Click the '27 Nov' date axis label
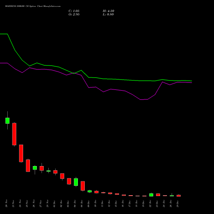This screenshot has height=214, width=214. (41, 203)
